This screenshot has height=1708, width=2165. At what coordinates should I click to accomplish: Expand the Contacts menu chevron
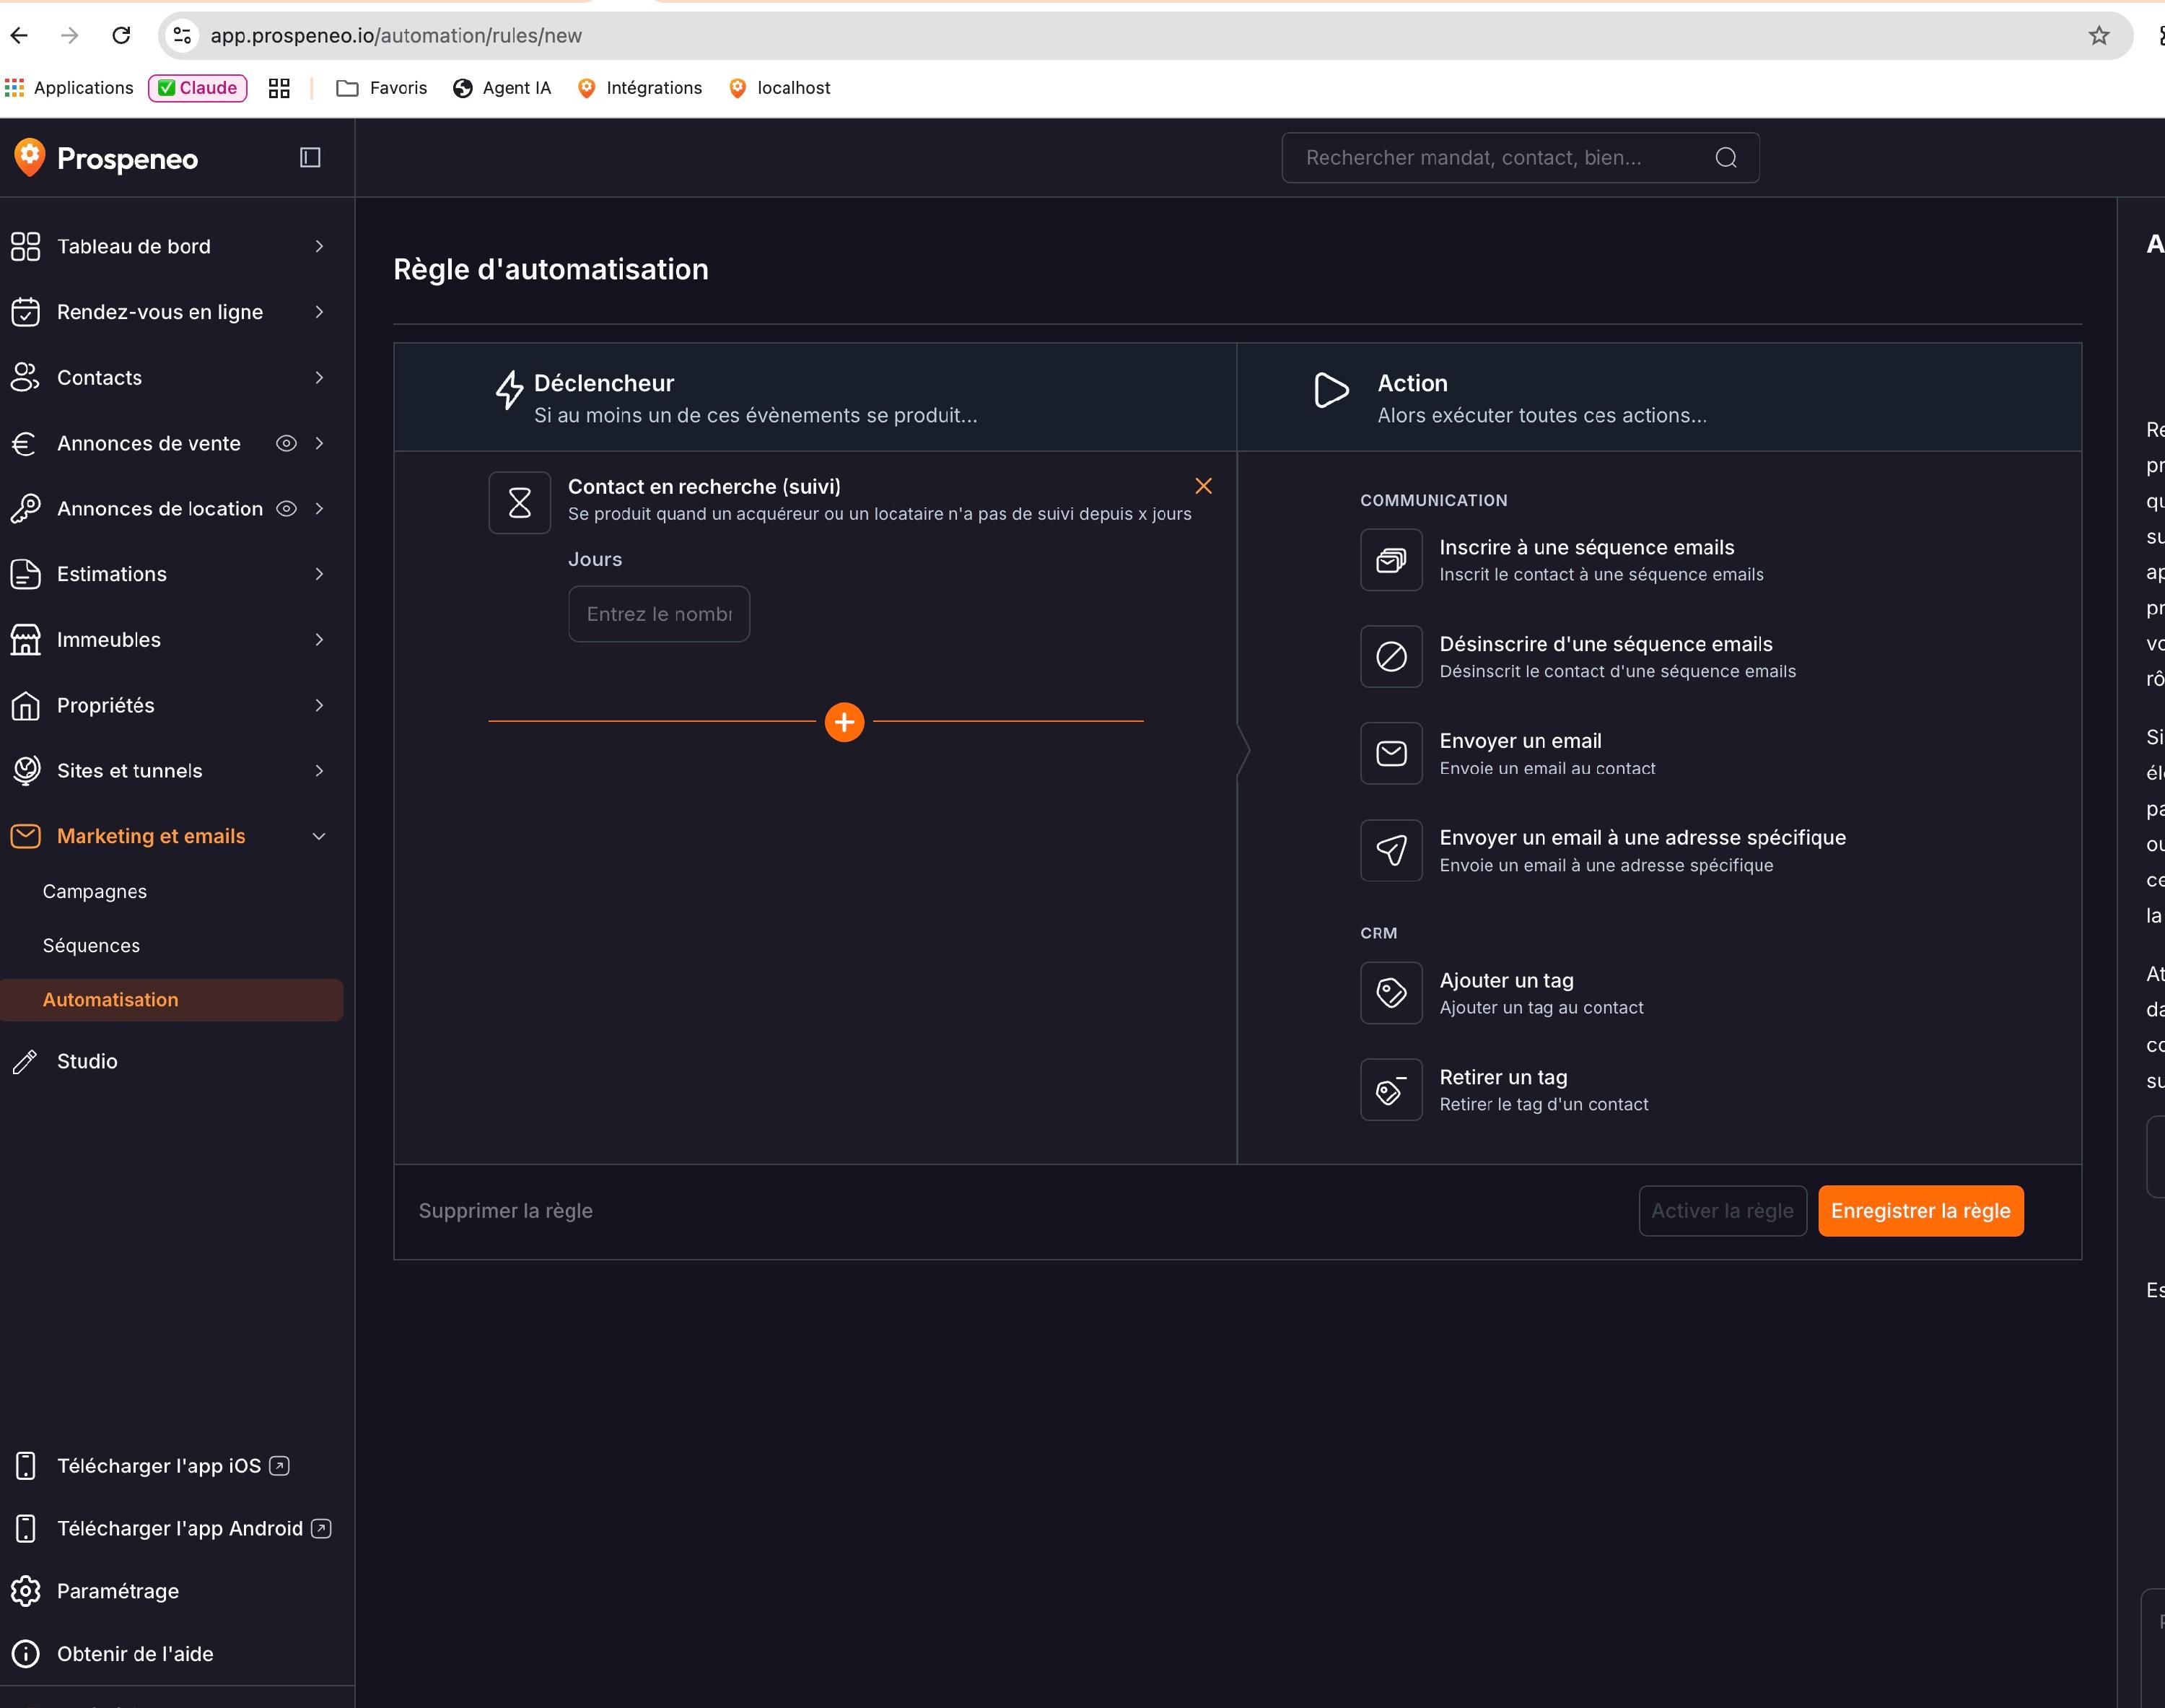[319, 377]
